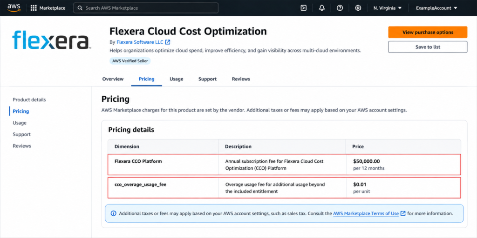Select Support in the left sidebar
Image resolution: width=477 pixels, height=238 pixels.
(21, 134)
